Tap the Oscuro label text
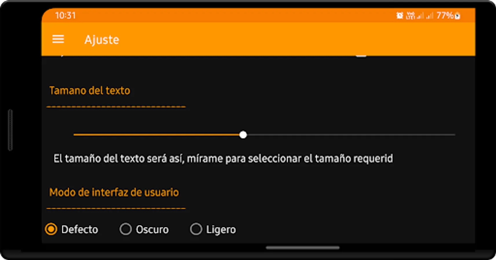Image resolution: width=496 pixels, height=260 pixels. [x=152, y=229]
